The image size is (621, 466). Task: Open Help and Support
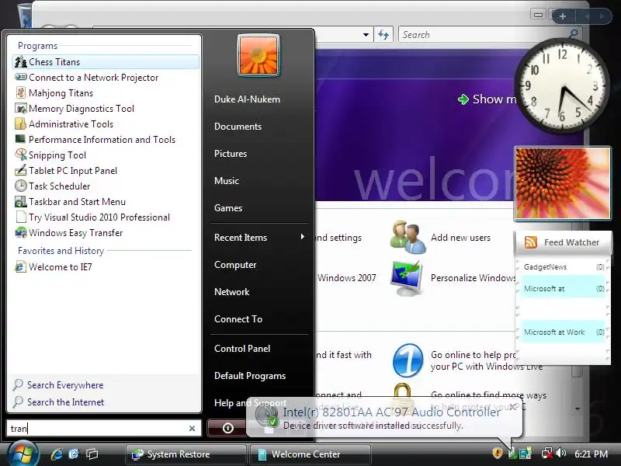[250, 403]
